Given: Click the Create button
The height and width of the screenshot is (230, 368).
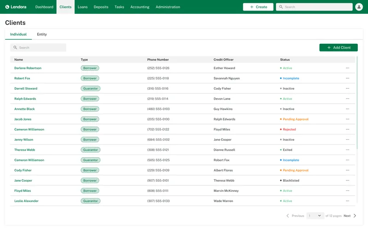Looking at the screenshot, I should [x=258, y=7].
